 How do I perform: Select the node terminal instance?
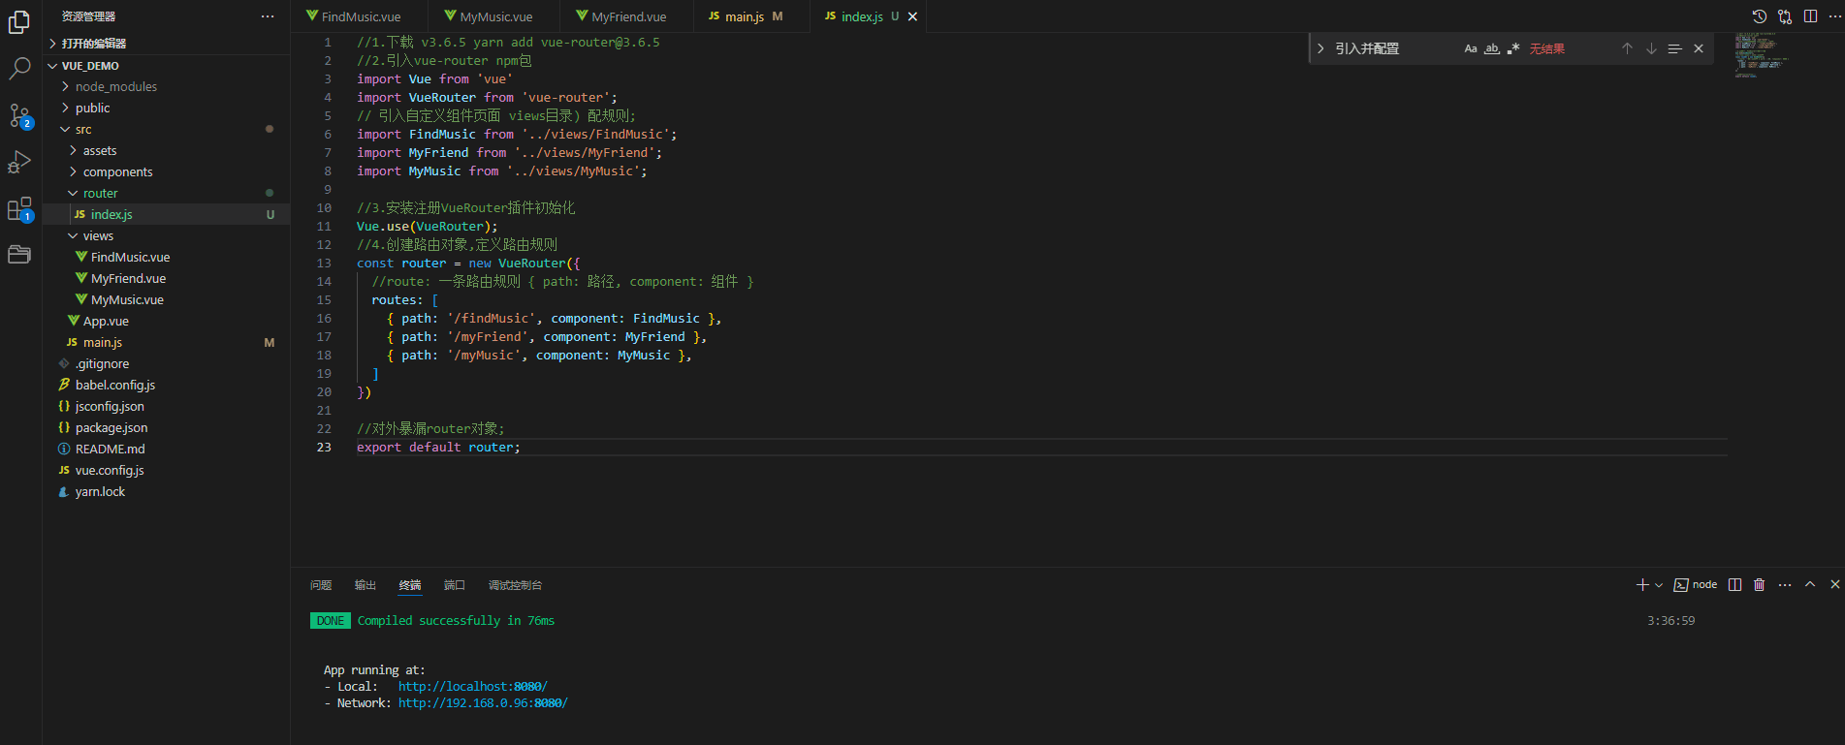tap(1696, 585)
